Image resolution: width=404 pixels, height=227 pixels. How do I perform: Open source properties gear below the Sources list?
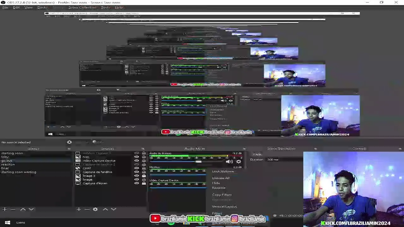point(95,209)
